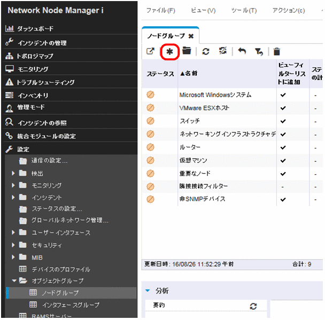This screenshot has height=320, width=325.
Task: Switch to the ノードグループ tab
Action: pyautogui.click(x=166, y=36)
